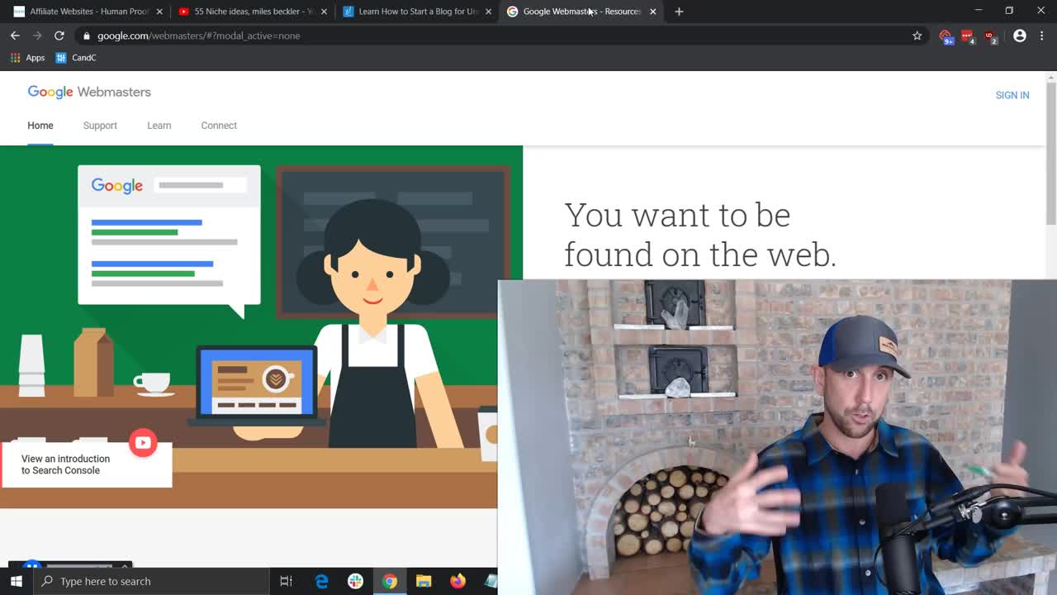Launch Firefox from the taskbar
The height and width of the screenshot is (595, 1057).
point(457,581)
